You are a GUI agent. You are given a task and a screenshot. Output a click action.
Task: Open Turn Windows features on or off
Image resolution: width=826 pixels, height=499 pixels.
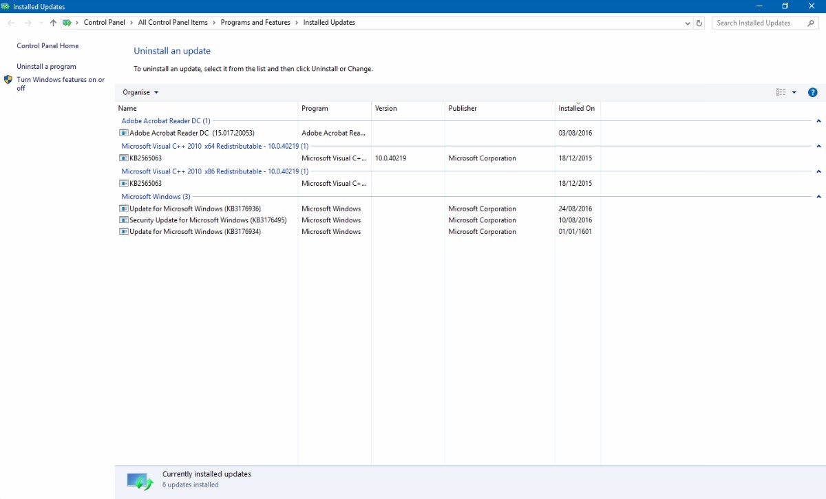tap(61, 84)
